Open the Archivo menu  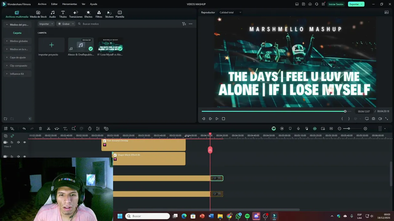pos(42,4)
